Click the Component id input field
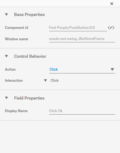The height and width of the screenshot is (153, 120). click(78, 28)
